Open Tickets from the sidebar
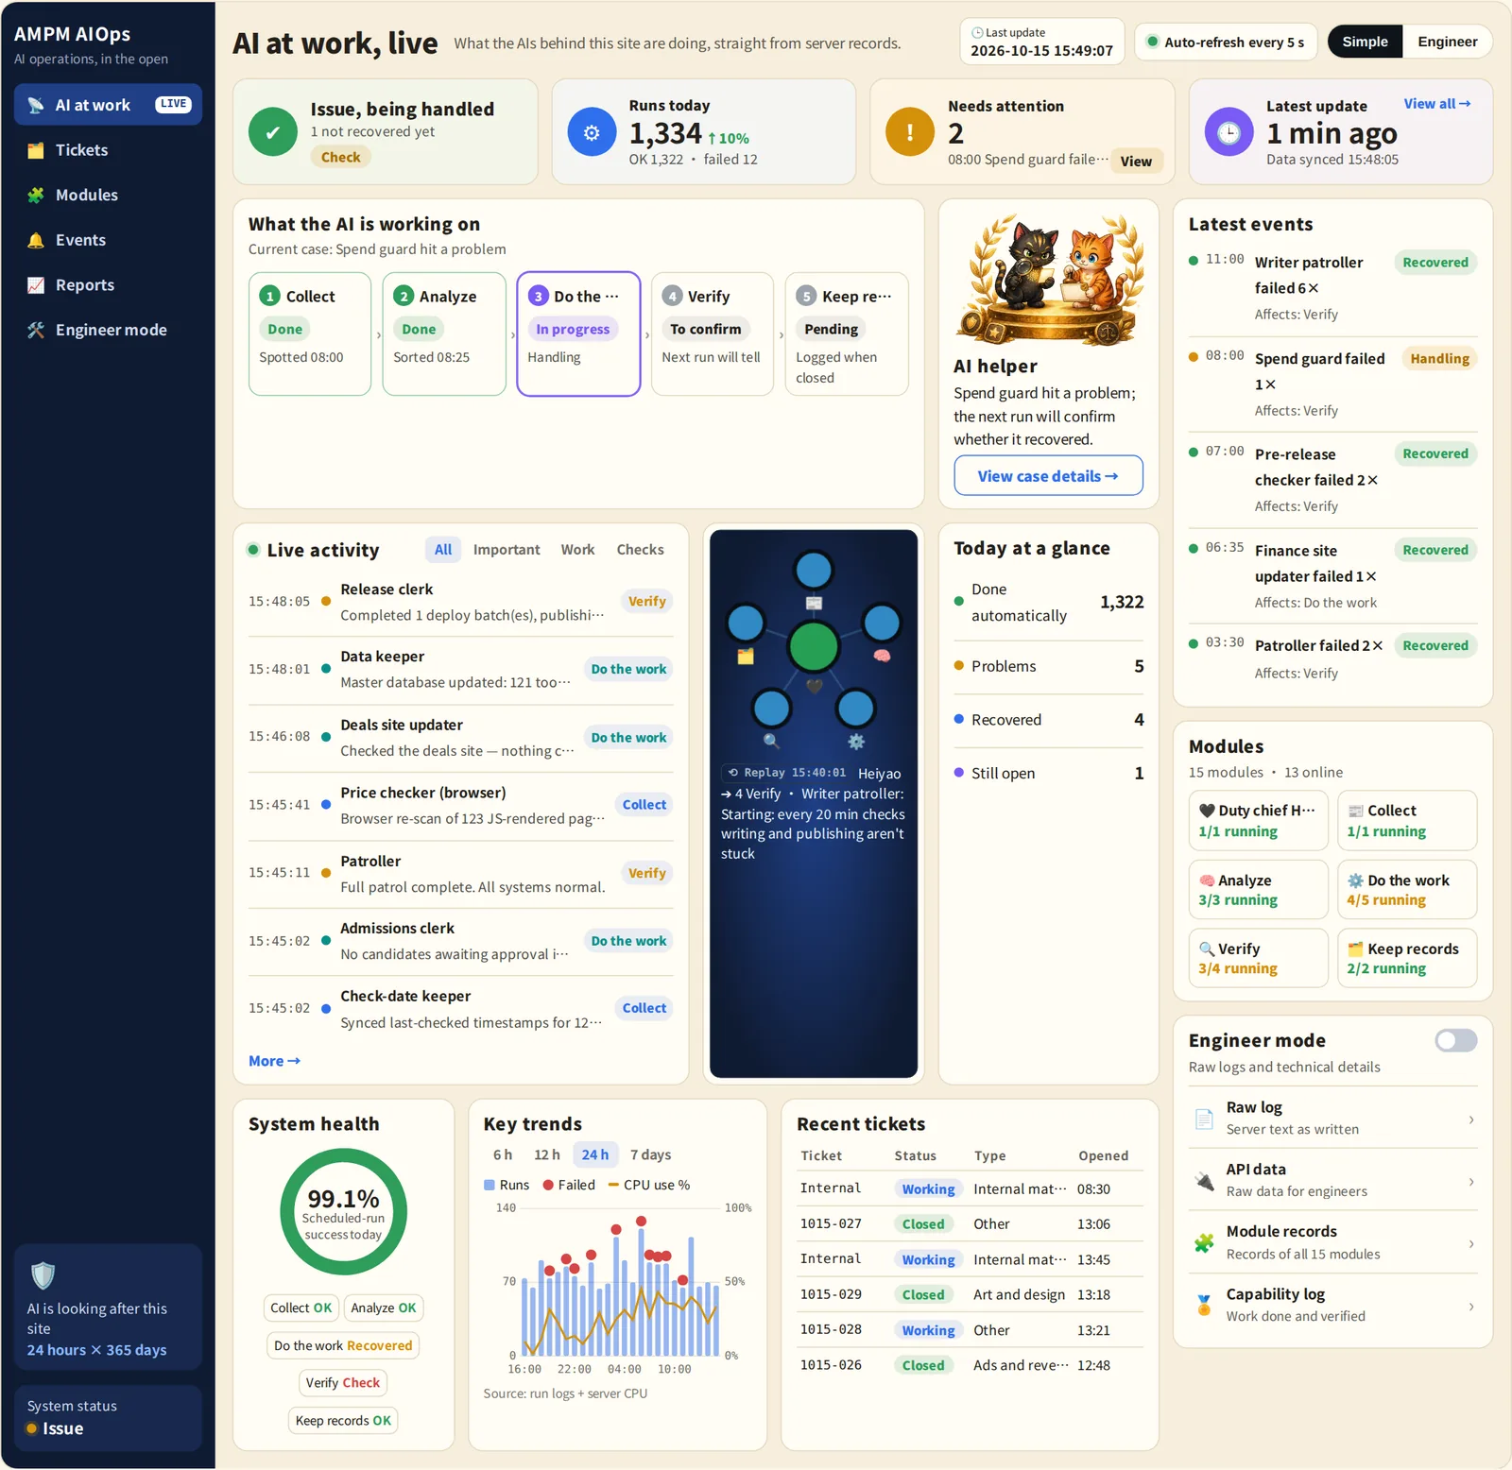 click(108, 150)
